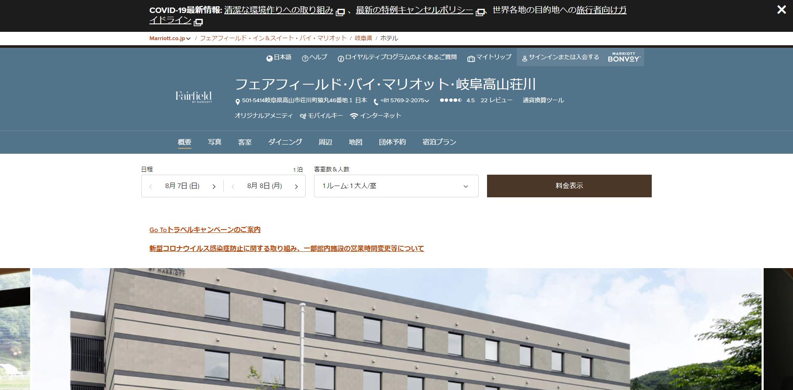Advance check-in date with the right arrow

pos(214,186)
